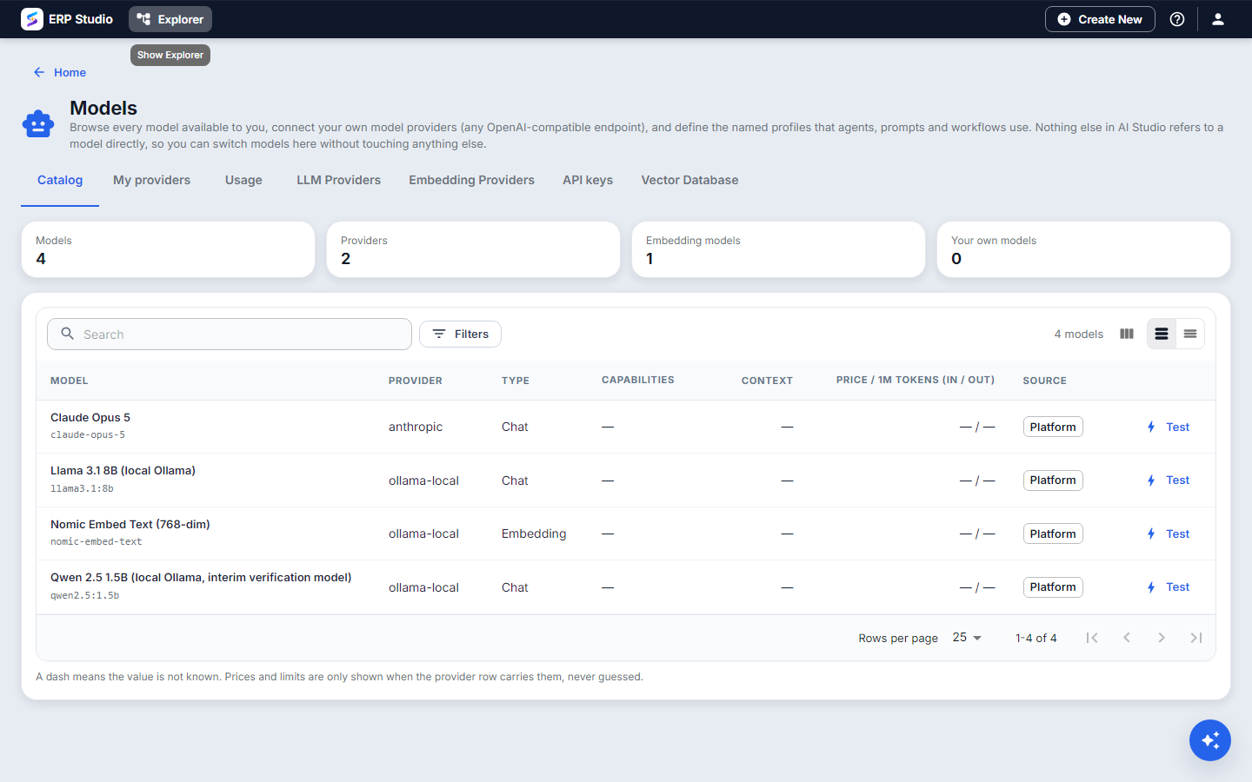Test the Llama 3.1 8B model
Image resolution: width=1252 pixels, height=782 pixels.
pyautogui.click(x=1168, y=480)
